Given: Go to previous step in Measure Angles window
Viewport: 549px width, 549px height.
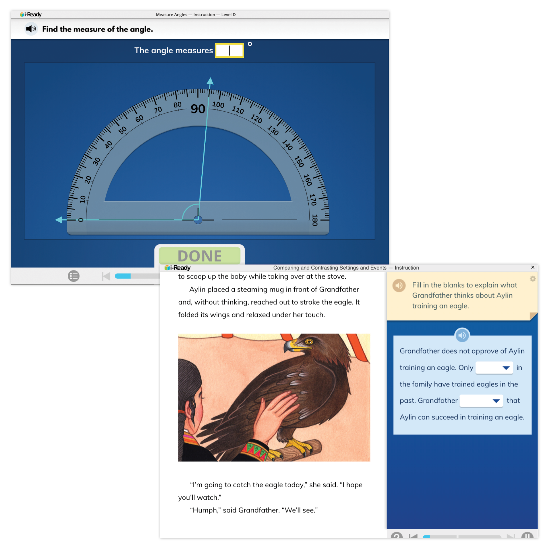Looking at the screenshot, I should (106, 276).
